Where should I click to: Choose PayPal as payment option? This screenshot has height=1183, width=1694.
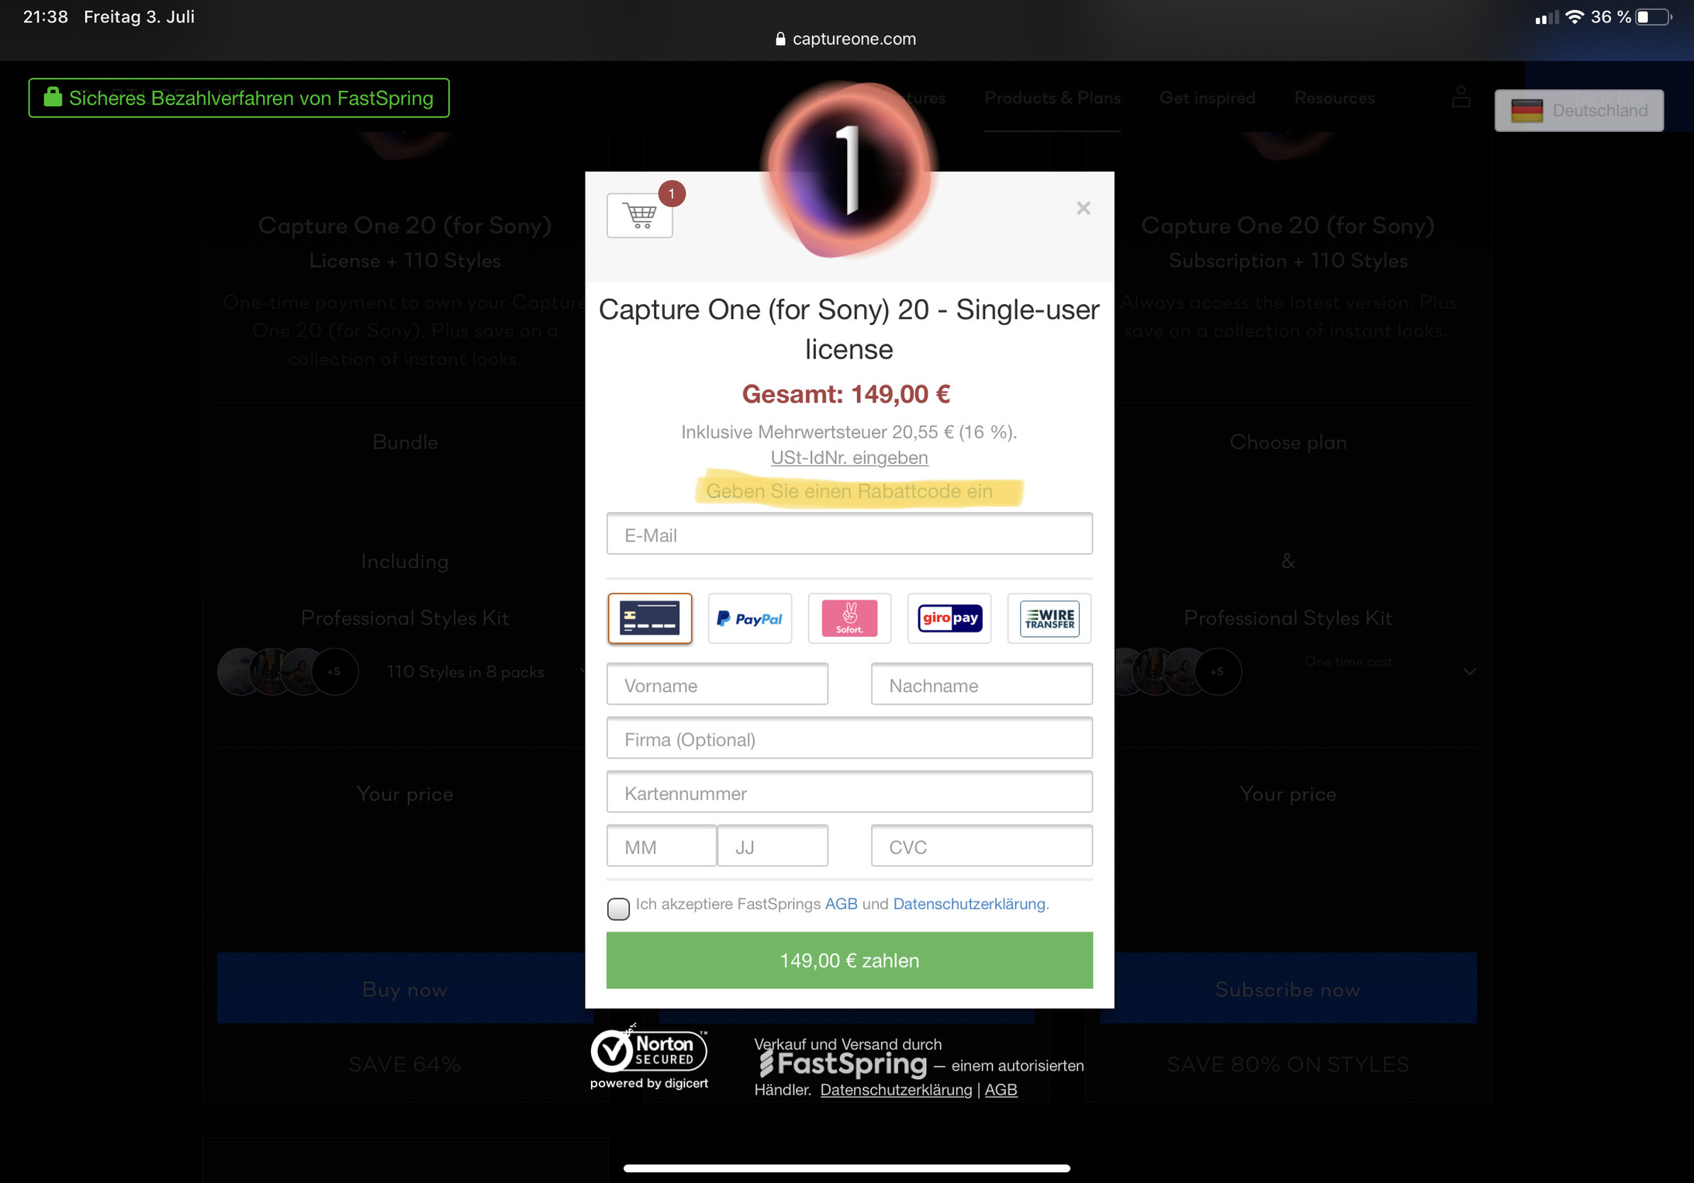pyautogui.click(x=749, y=618)
